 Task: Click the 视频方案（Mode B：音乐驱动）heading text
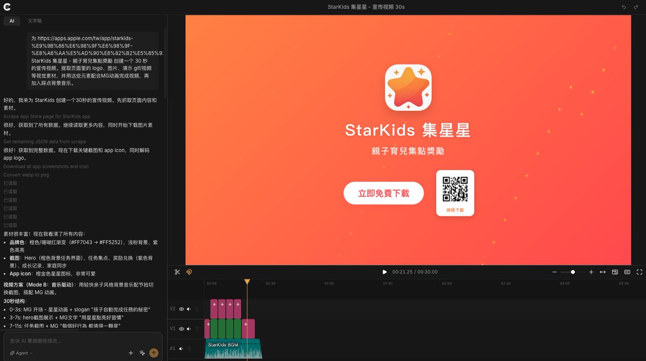[39, 285]
